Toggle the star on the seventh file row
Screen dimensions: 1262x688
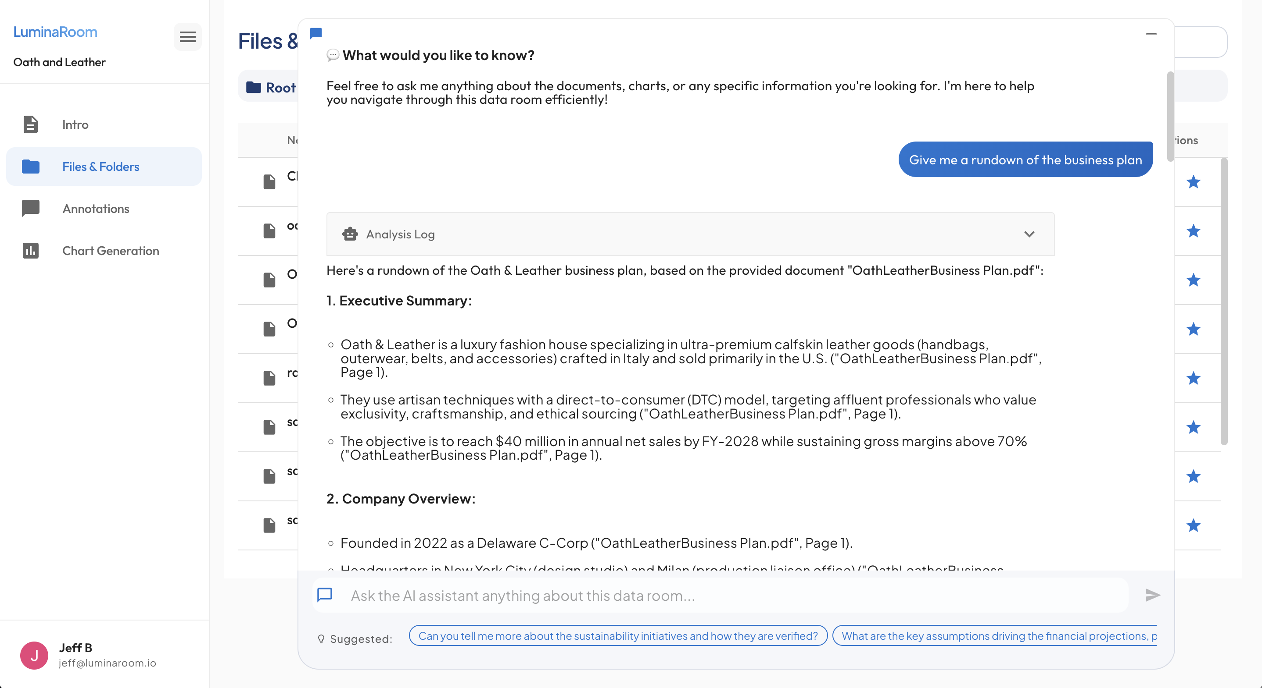tap(1194, 476)
